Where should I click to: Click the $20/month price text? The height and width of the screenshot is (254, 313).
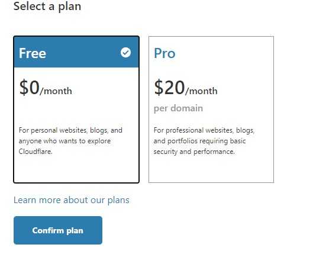point(186,88)
